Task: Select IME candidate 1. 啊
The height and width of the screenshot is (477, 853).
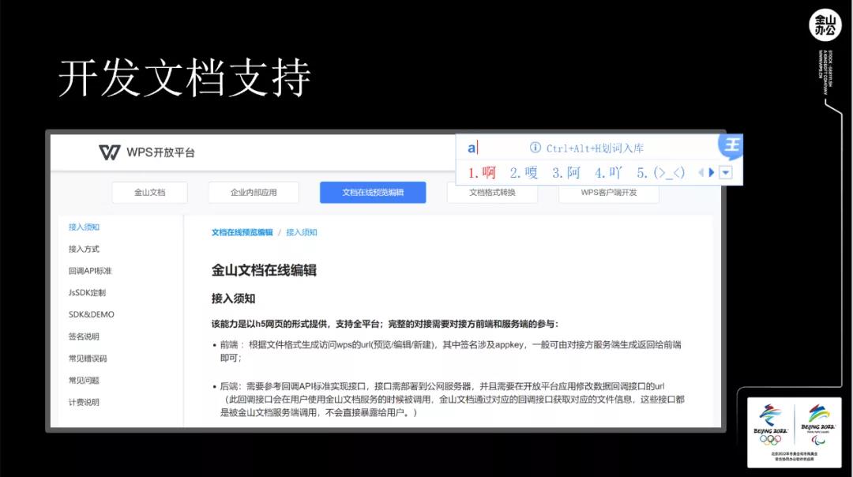Action: (482, 173)
